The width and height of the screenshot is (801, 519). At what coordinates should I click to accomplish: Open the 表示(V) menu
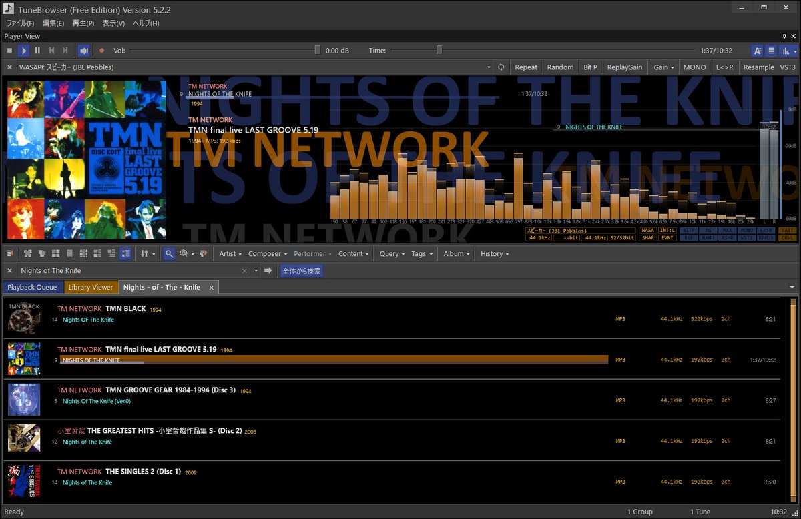click(113, 23)
